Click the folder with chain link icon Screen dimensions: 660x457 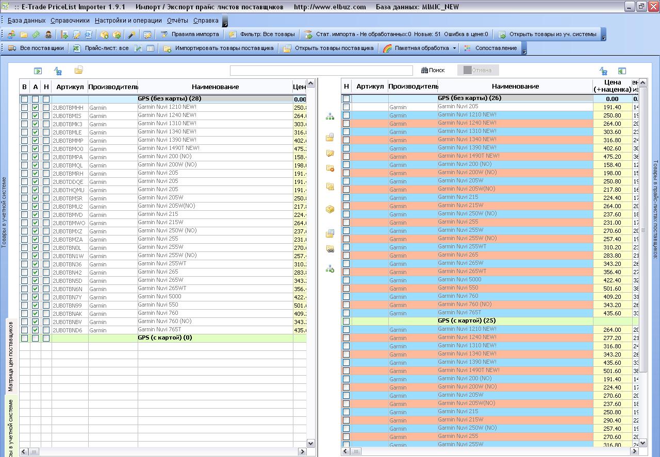pyautogui.click(x=330, y=249)
